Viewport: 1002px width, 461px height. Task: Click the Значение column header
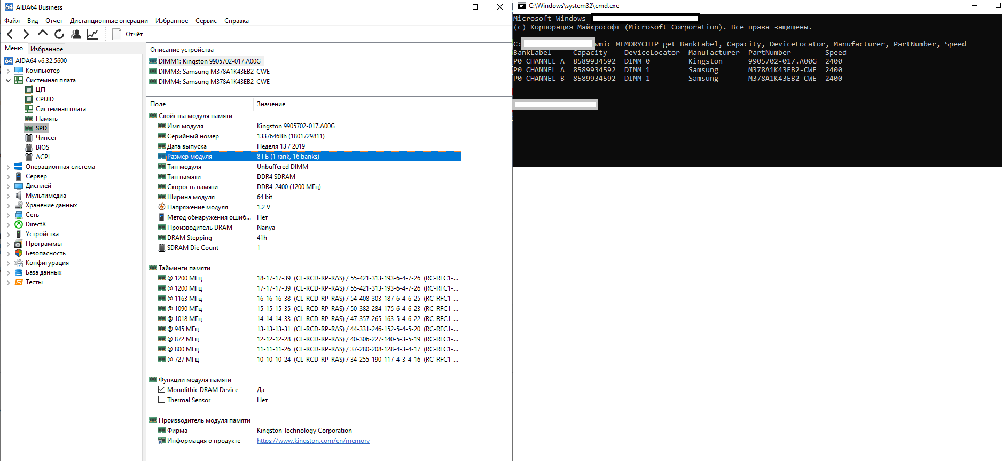pos(357,104)
